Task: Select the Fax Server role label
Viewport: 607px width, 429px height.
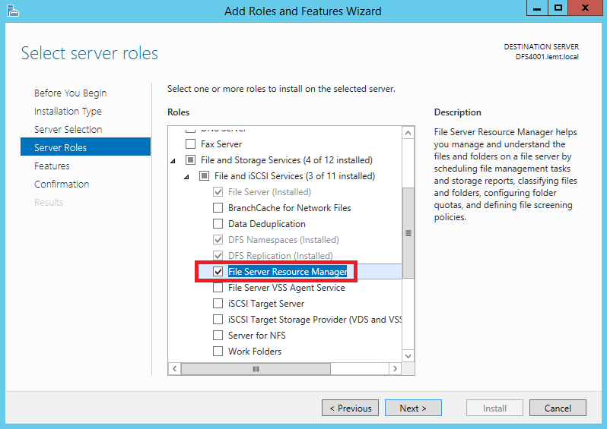Action: click(x=221, y=144)
